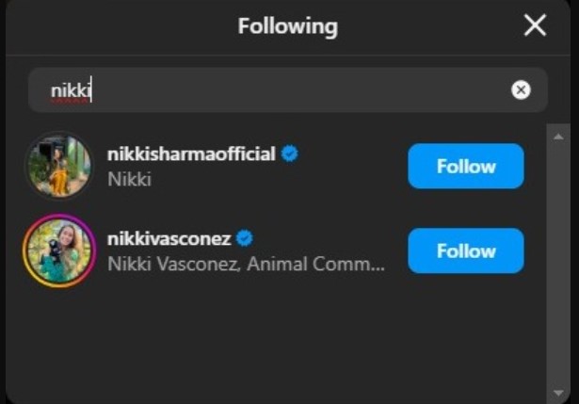Focus the search field's empty area
Screen dimensions: 579x404
click(x=301, y=90)
